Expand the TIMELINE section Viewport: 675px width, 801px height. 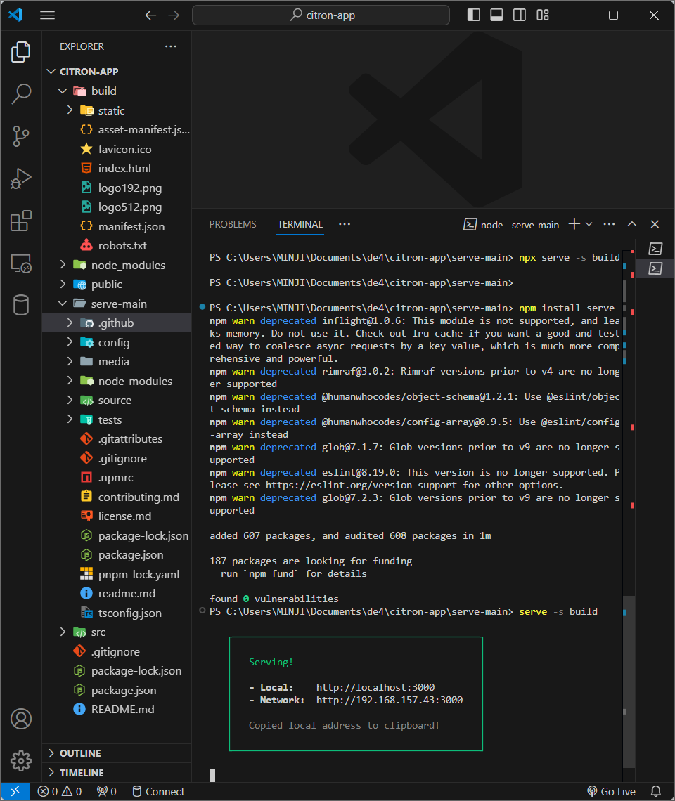point(117,772)
